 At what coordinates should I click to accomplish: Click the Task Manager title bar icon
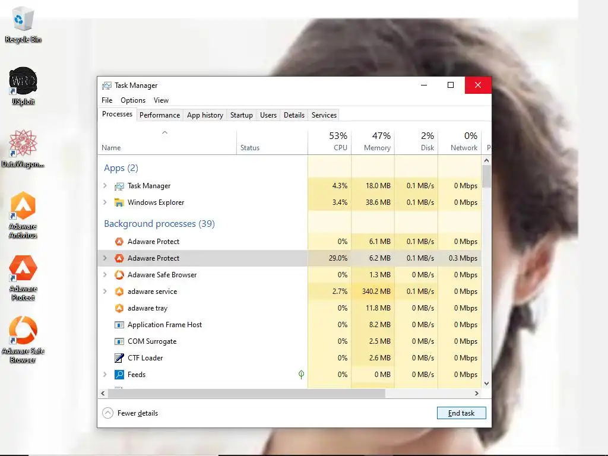[x=107, y=85]
